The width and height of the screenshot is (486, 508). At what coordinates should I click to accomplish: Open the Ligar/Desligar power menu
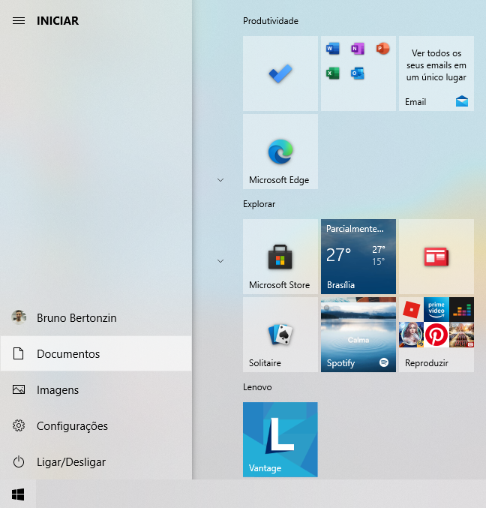pyautogui.click(x=96, y=461)
